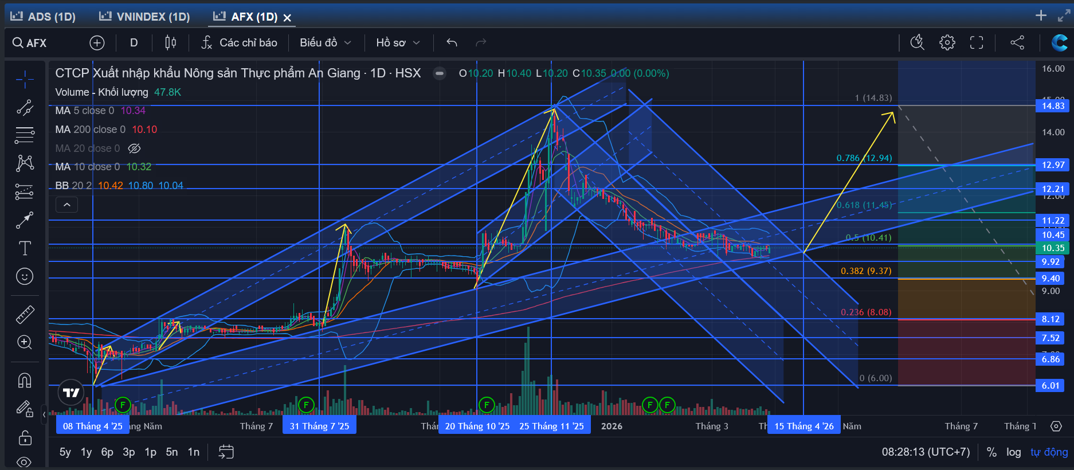Open chart settings gear in top toolbar
1074x470 pixels.
[947, 42]
